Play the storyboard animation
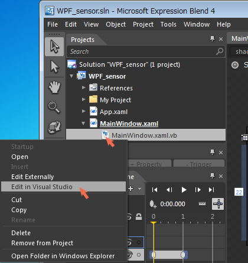 (x=184, y=190)
